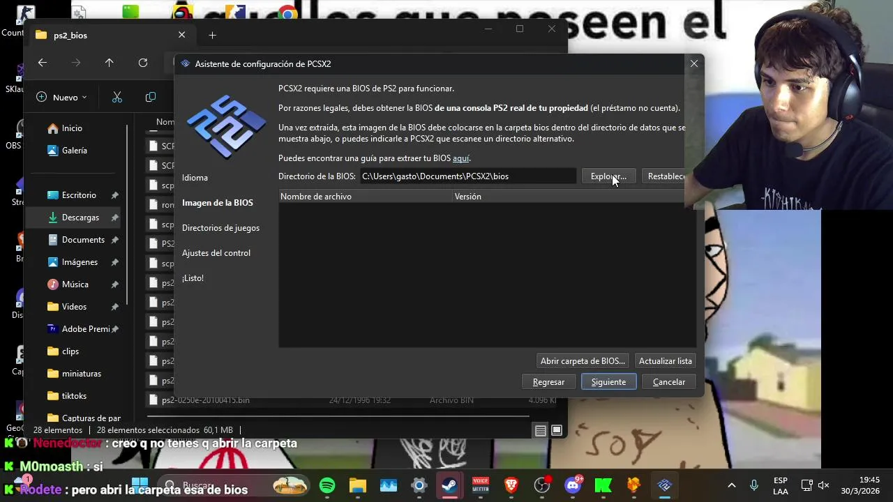Click the PCSX2 icon in the taskbar
This screenshot has width=893, height=502.
665,485
